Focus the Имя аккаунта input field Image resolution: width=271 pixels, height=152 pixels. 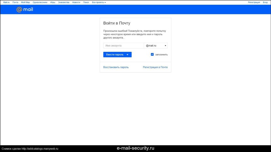click(x=124, y=46)
